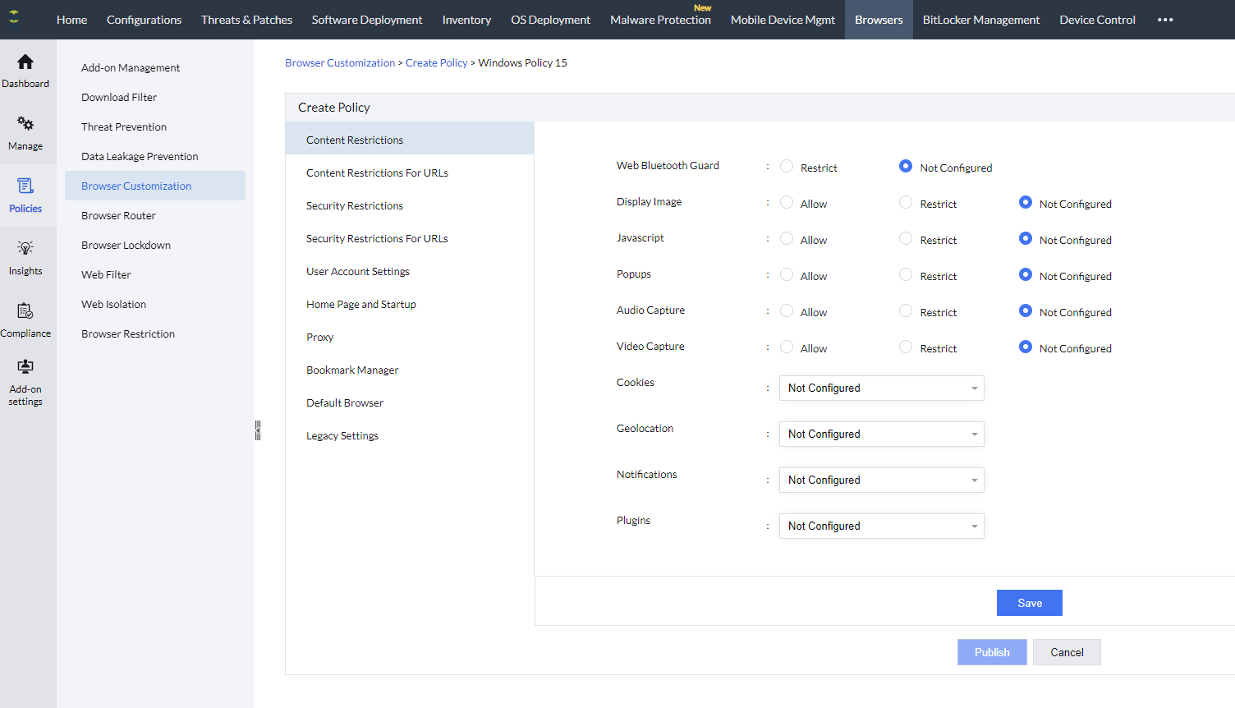1235x708 pixels.
Task: Choose Restrict for Popups
Action: tap(906, 275)
